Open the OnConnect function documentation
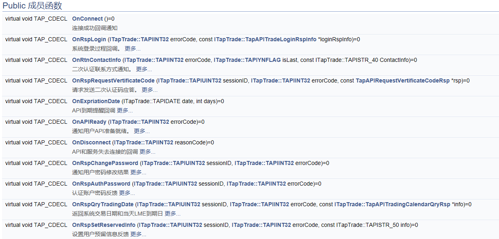Screen dimensions: 499x239 (x=87, y=19)
